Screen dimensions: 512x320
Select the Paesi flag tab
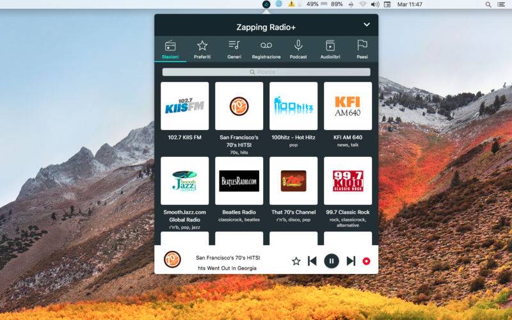(362, 49)
